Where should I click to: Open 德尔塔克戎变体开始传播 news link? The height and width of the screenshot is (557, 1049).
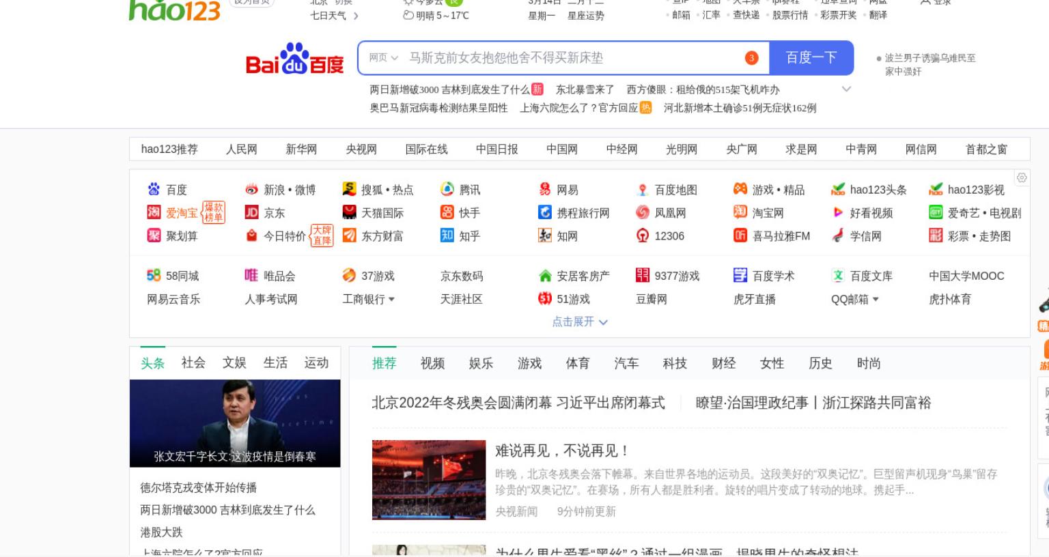(199, 487)
